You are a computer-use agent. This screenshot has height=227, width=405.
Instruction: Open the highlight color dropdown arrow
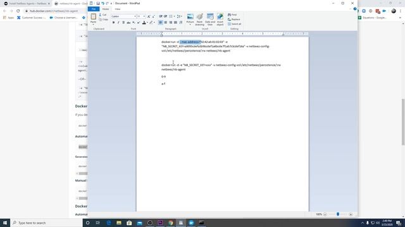pyautogui.click(x=154, y=23)
